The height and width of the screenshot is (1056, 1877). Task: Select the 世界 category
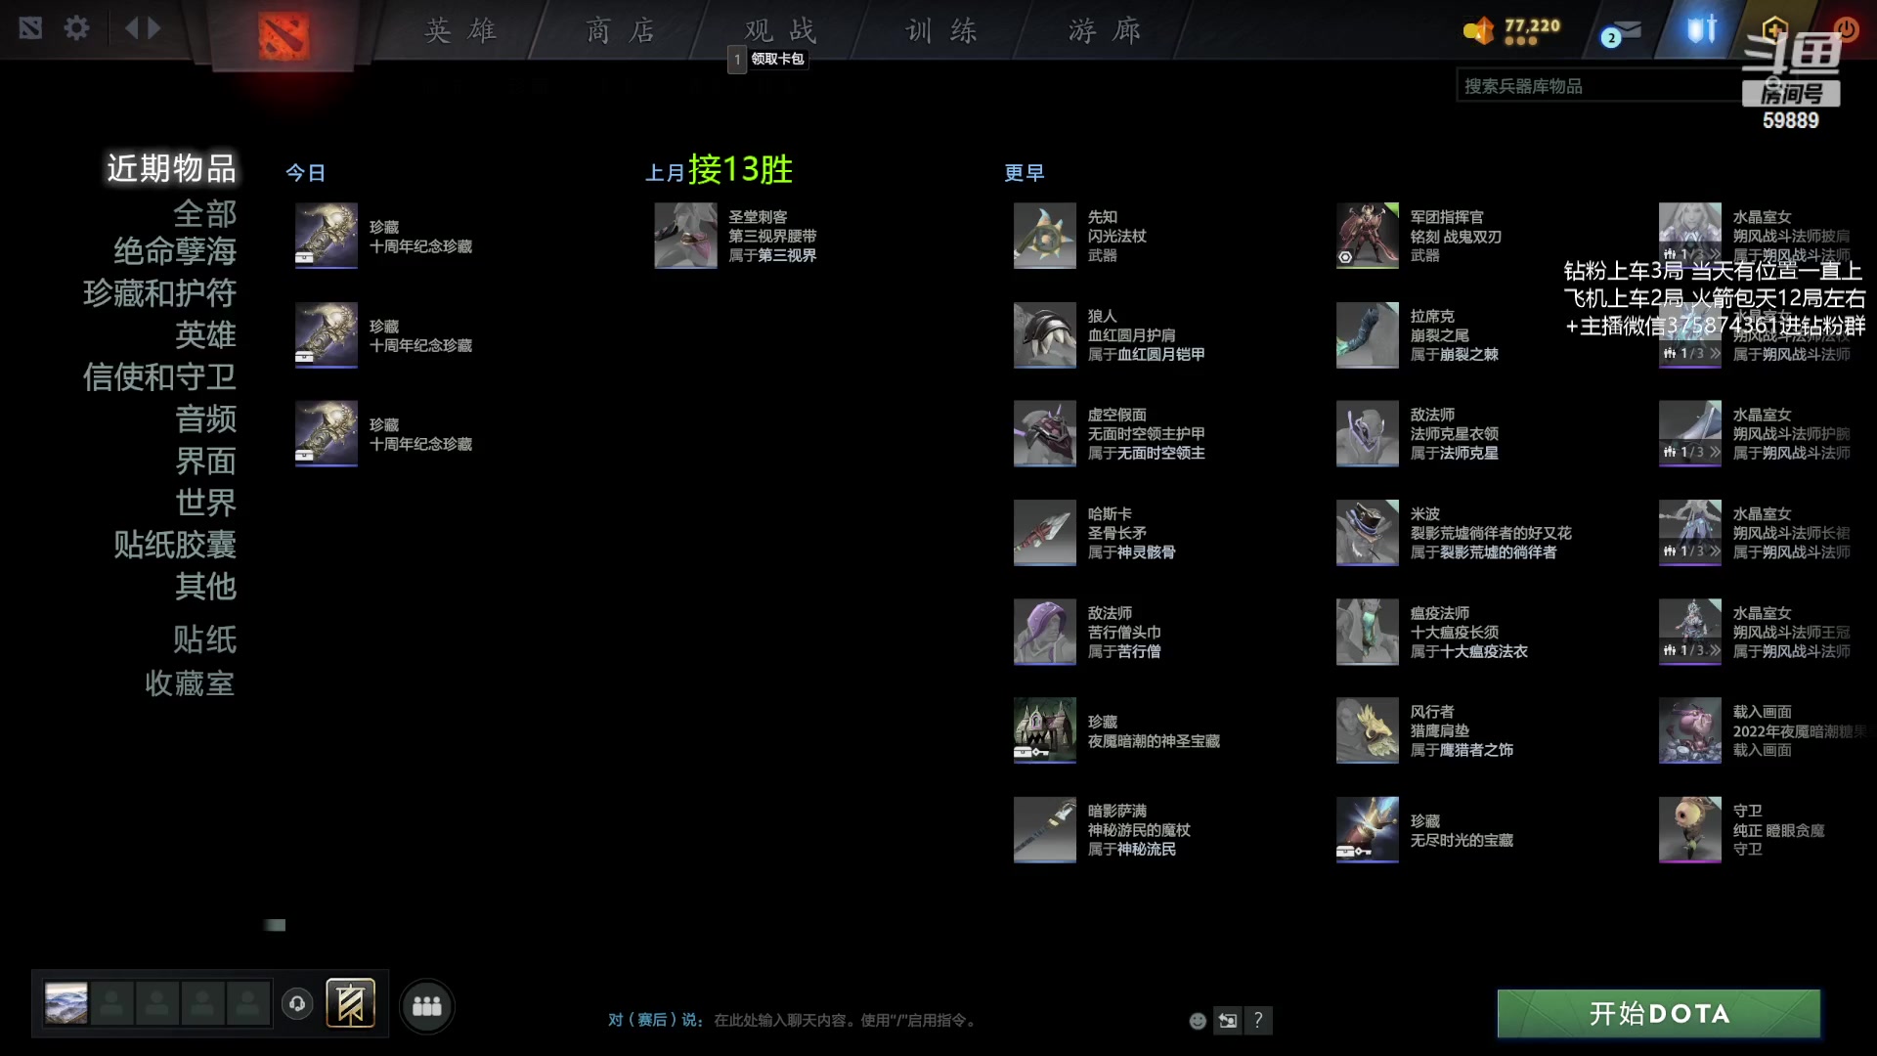click(204, 503)
